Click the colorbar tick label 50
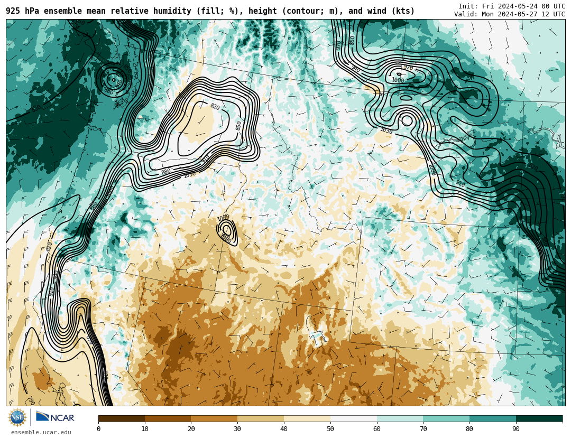571x439 pixels. (330, 429)
